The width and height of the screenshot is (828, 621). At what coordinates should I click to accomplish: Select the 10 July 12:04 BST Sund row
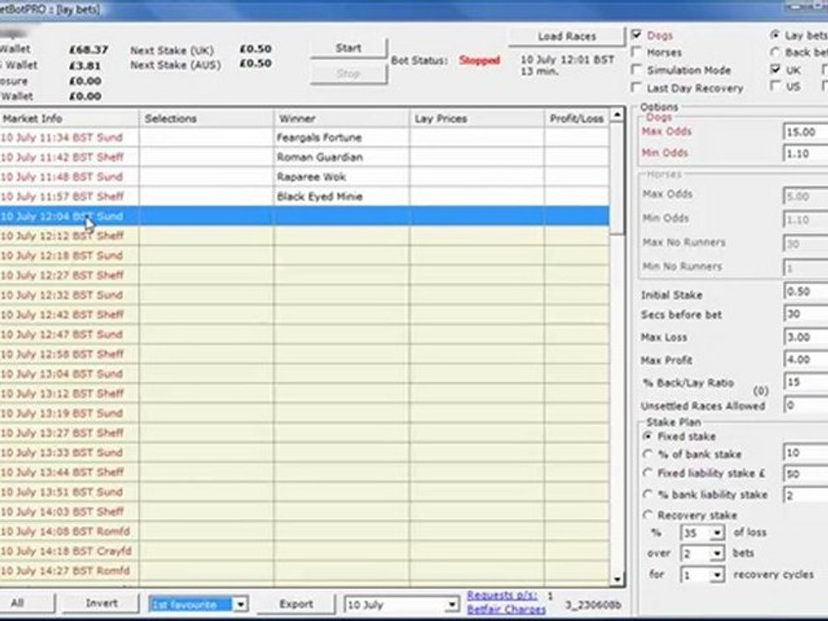point(304,216)
